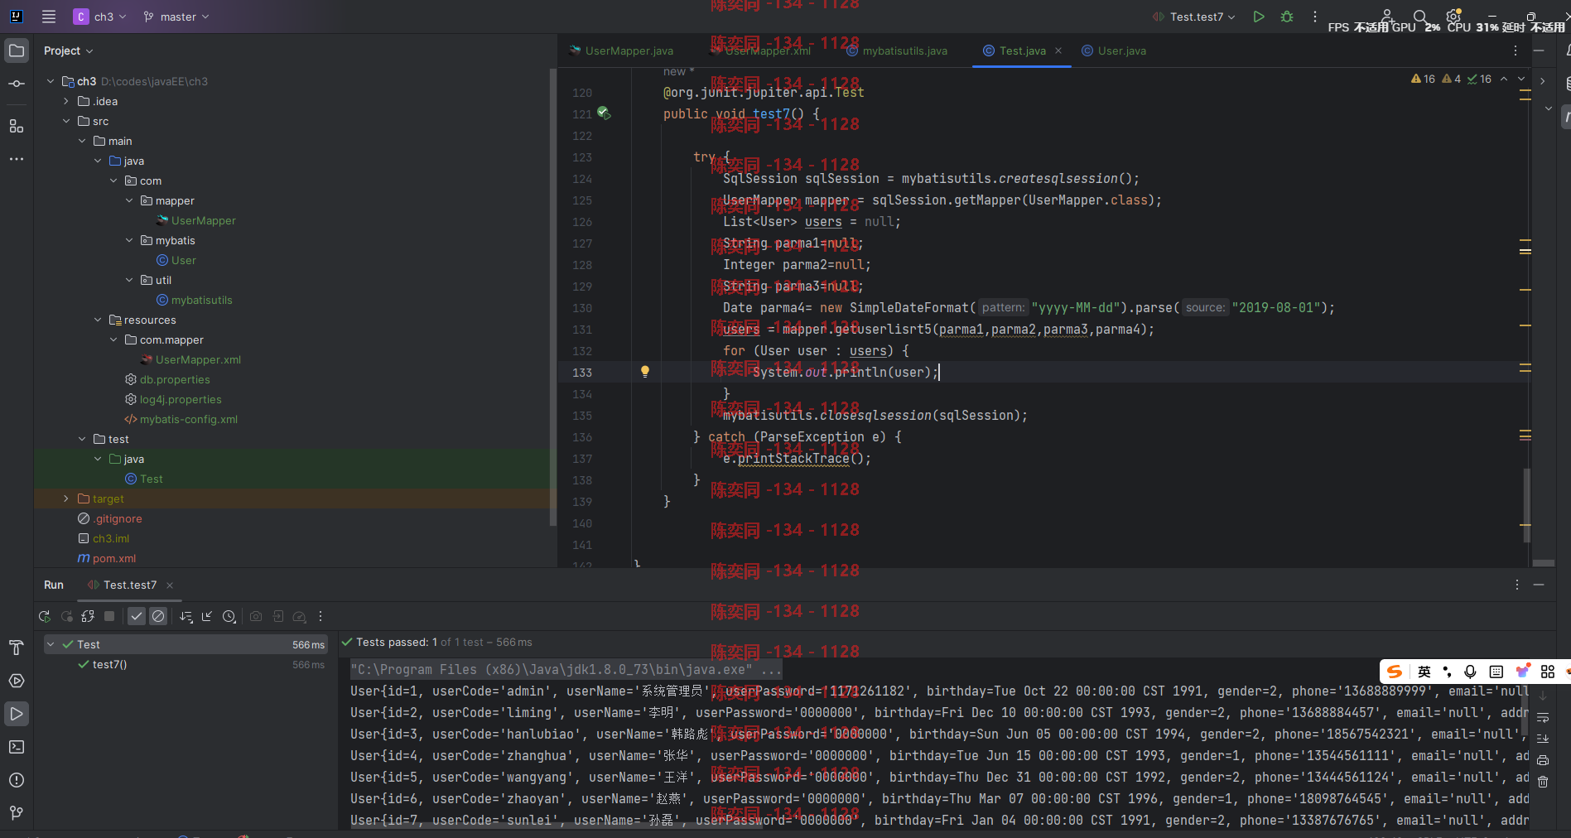Toggle the Project tool window icon
The height and width of the screenshot is (838, 1571).
[17, 51]
